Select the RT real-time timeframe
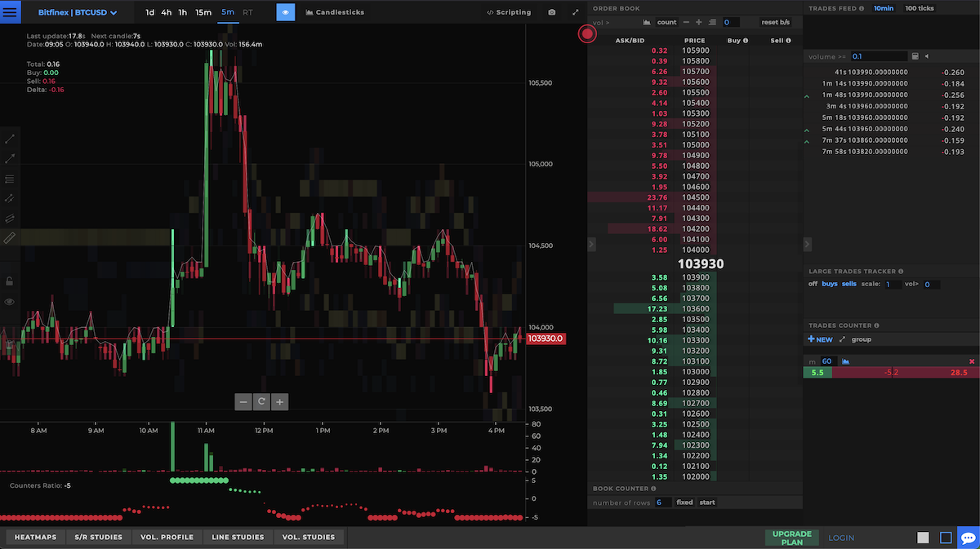The width and height of the screenshot is (980, 549). pos(247,12)
